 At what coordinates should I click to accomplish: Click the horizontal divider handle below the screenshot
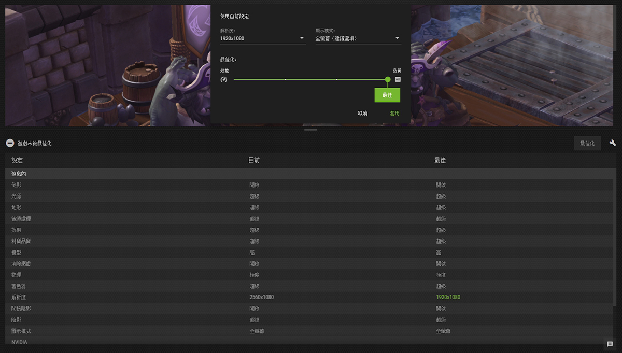tap(311, 130)
